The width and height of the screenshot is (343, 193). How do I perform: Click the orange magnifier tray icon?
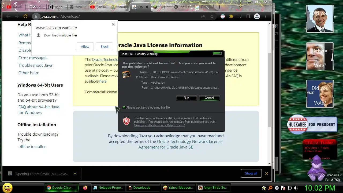pyautogui.click(x=270, y=188)
